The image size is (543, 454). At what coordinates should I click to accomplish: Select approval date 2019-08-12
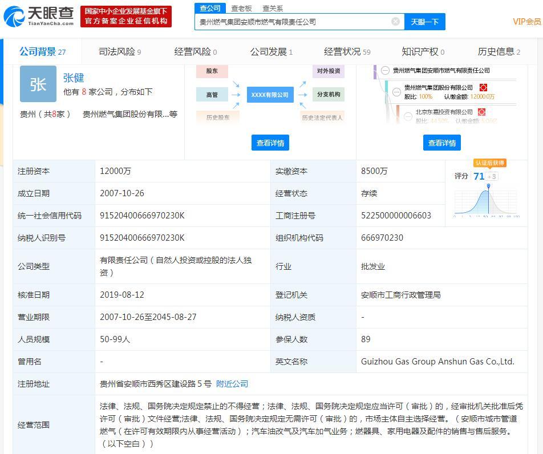[122, 295]
